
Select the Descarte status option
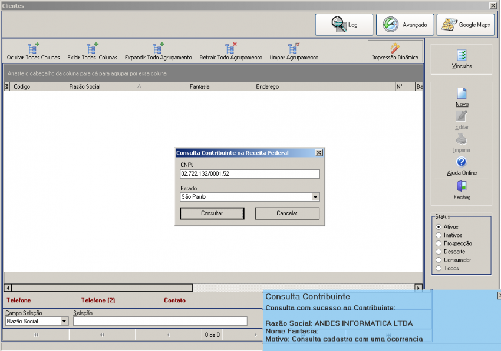439,252
